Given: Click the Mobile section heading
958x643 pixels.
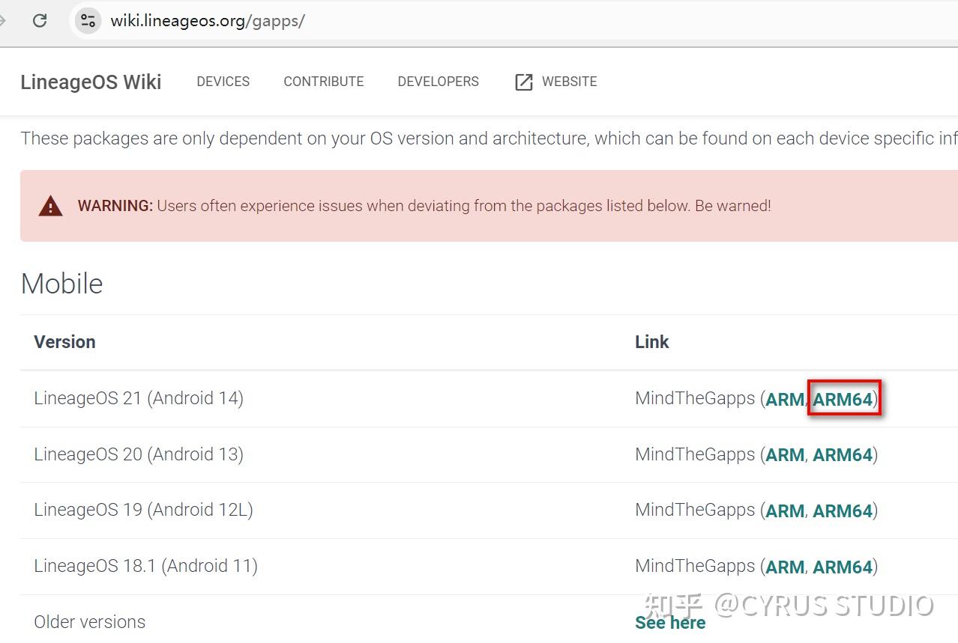Looking at the screenshot, I should 61,284.
